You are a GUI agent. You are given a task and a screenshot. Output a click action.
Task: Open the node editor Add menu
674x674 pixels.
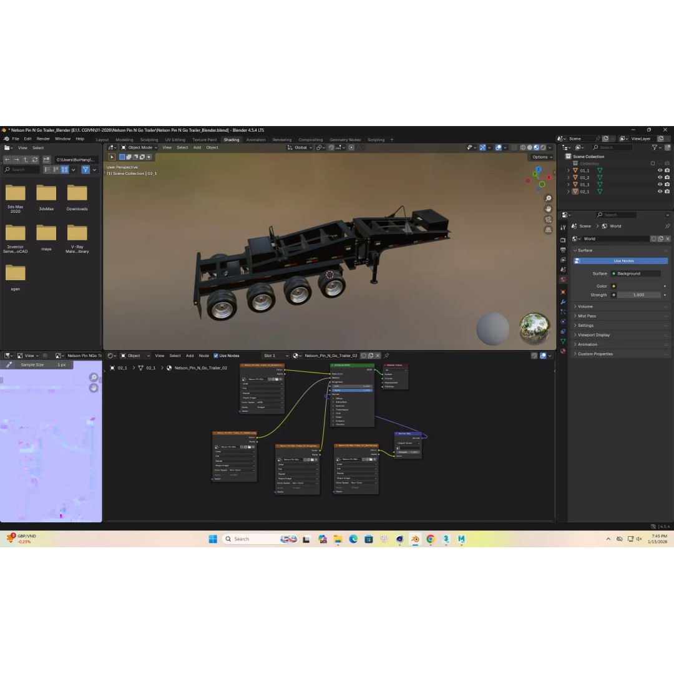point(190,356)
